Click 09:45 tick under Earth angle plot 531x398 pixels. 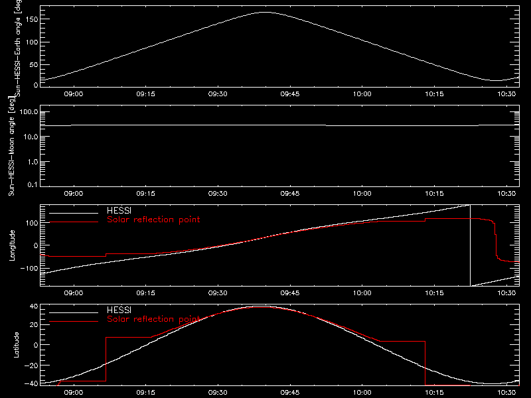pyautogui.click(x=290, y=94)
